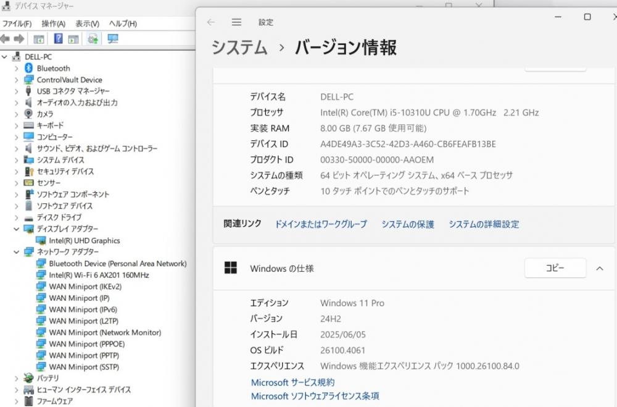Viewport: 617px width, 407px height.
Task: Open システムの保護 link
Action: pos(408,224)
